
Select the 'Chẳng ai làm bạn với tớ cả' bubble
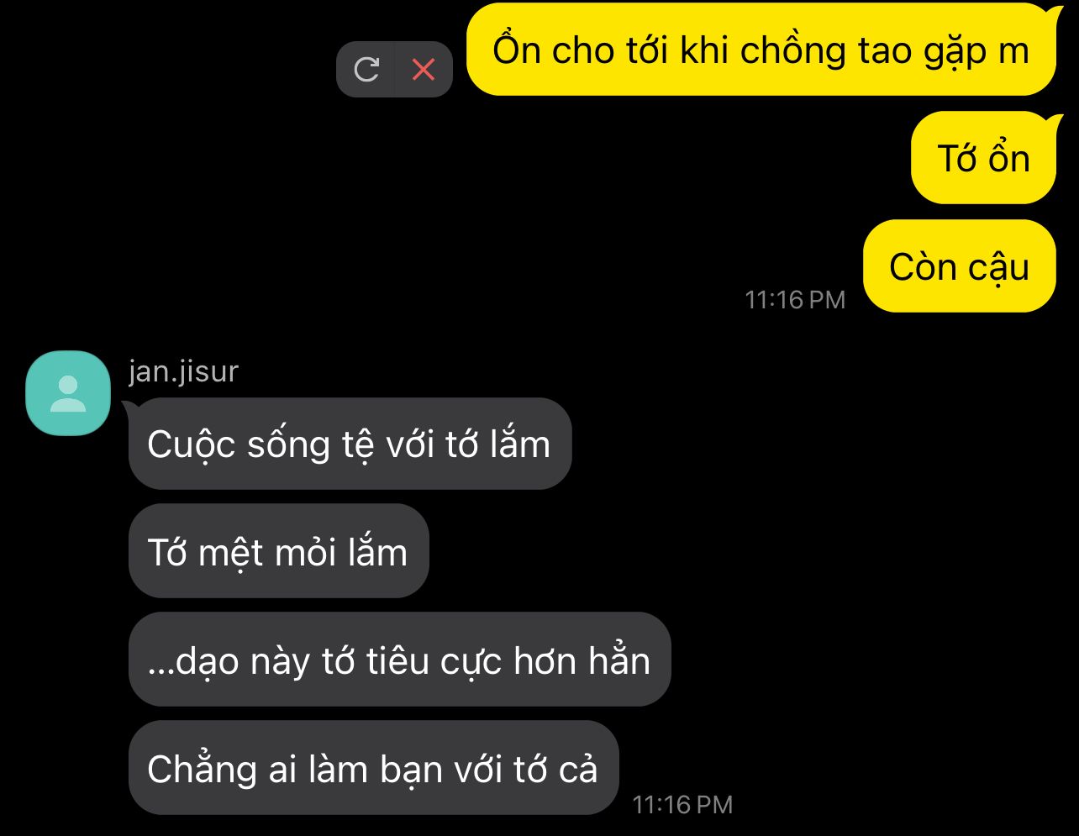[x=373, y=768]
